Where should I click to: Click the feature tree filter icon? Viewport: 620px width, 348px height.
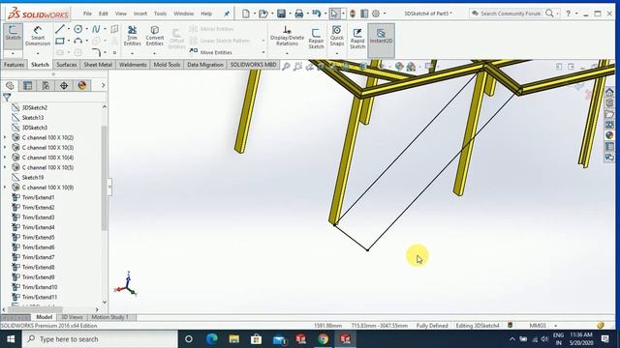click(7, 97)
